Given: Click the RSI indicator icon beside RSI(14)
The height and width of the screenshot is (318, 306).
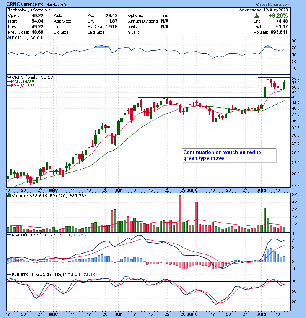Looking at the screenshot, I should coord(9,38).
